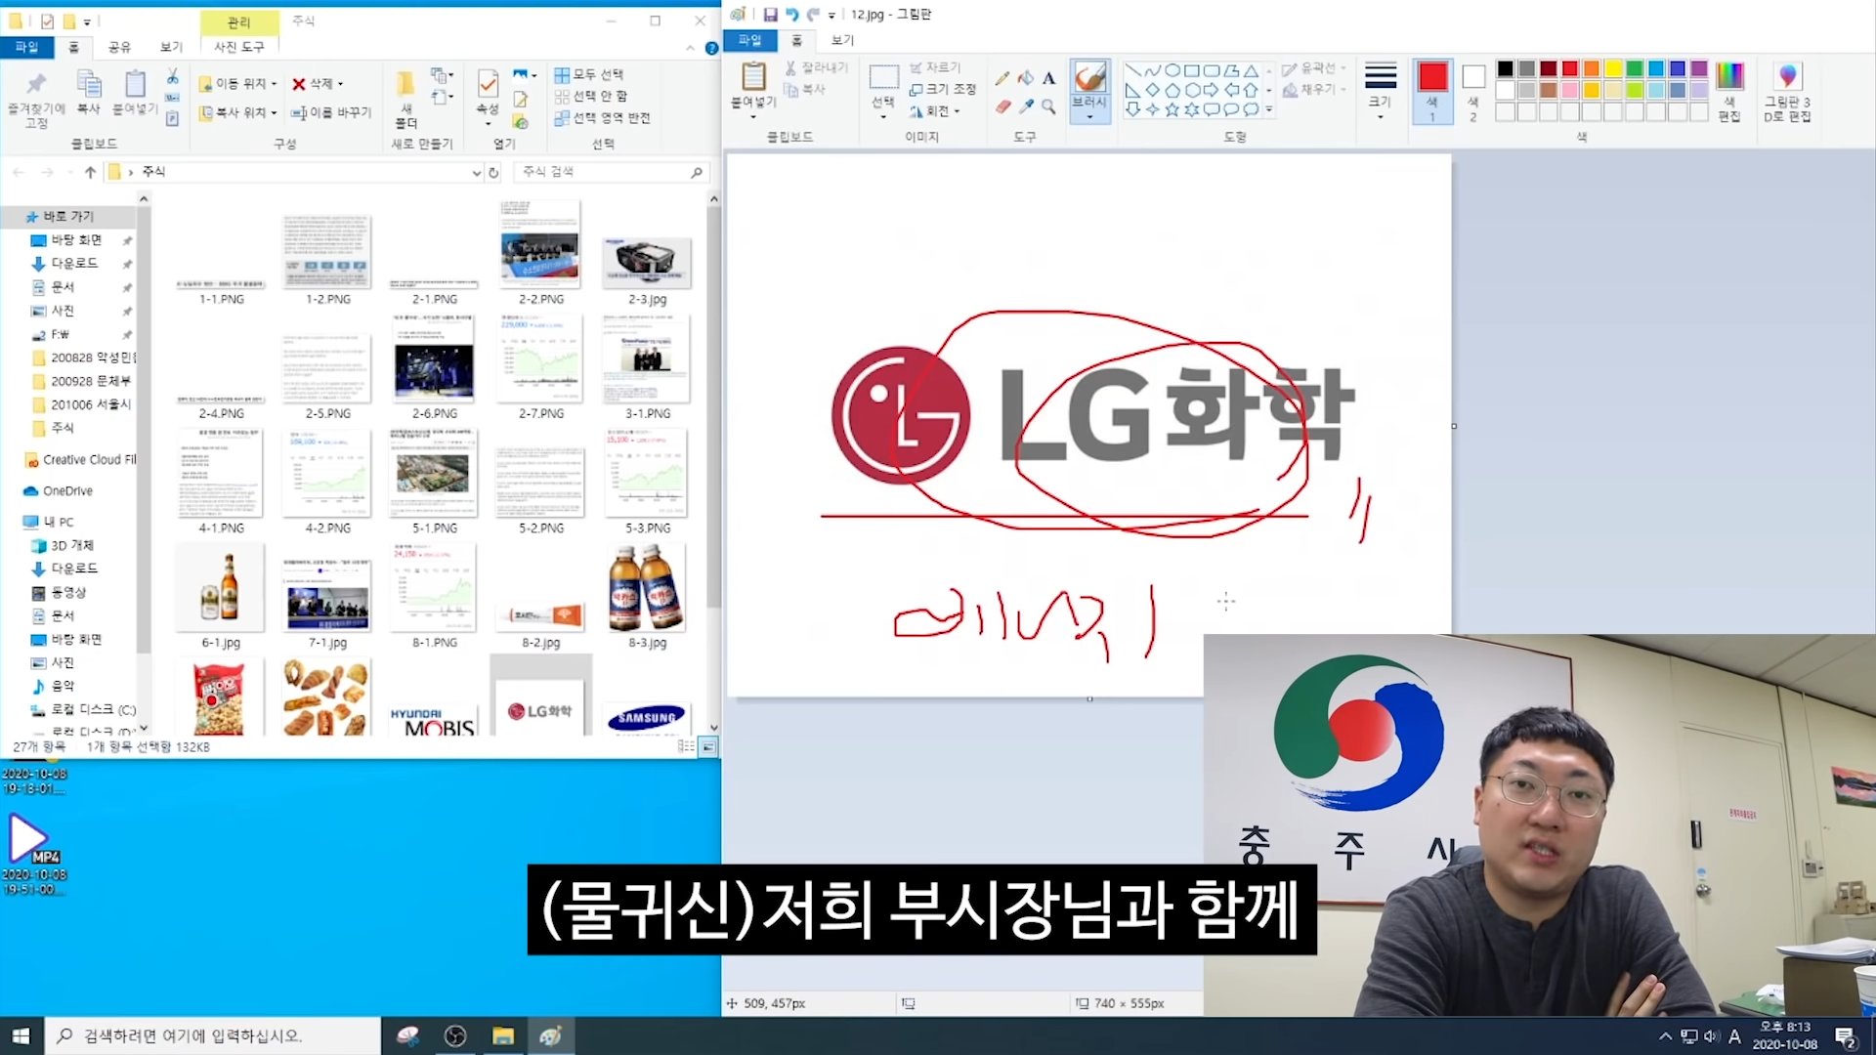Expand the Paint shapes gallery more arrow

coord(1269,109)
